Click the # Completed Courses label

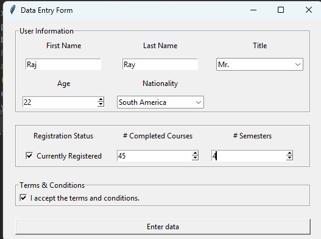coord(158,136)
